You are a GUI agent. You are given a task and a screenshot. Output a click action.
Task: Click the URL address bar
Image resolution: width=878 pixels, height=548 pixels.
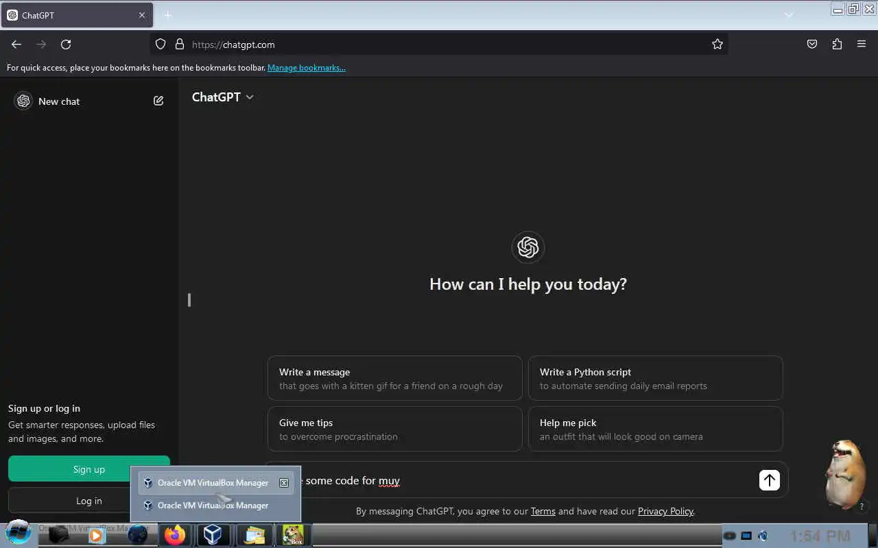click(x=439, y=45)
